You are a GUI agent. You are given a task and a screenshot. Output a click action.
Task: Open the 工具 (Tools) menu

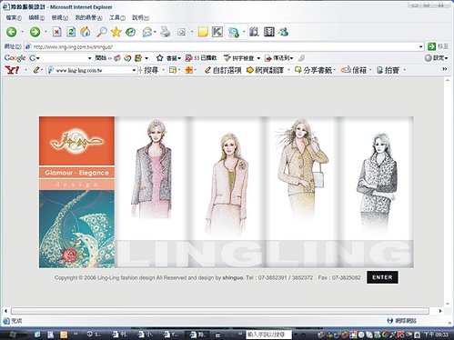click(117, 18)
